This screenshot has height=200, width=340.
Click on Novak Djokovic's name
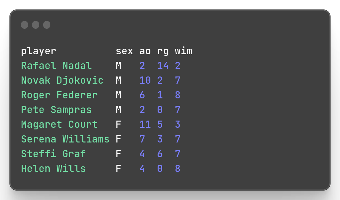pos(62,80)
